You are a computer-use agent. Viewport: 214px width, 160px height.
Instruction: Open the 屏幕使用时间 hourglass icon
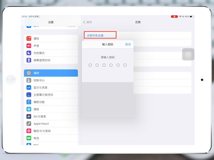(29, 60)
